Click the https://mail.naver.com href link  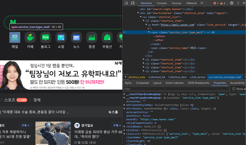point(177,25)
